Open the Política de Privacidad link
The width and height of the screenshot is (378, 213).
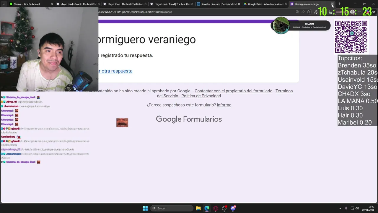[201, 96]
